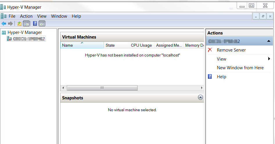Select the blurred server name in console tree
This screenshot has width=275, height=144.
pyautogui.click(x=29, y=39)
